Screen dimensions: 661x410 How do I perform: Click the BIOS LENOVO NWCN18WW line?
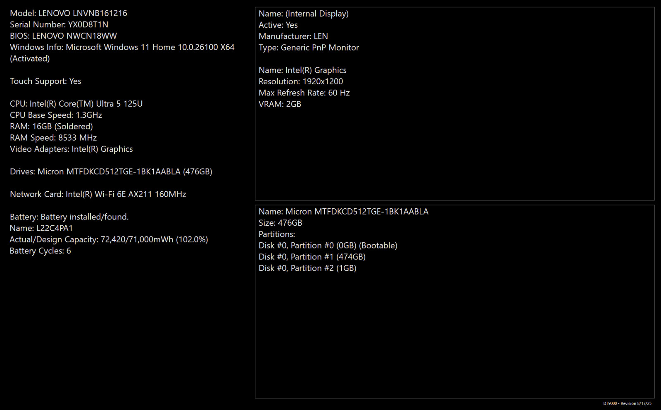[x=63, y=36]
